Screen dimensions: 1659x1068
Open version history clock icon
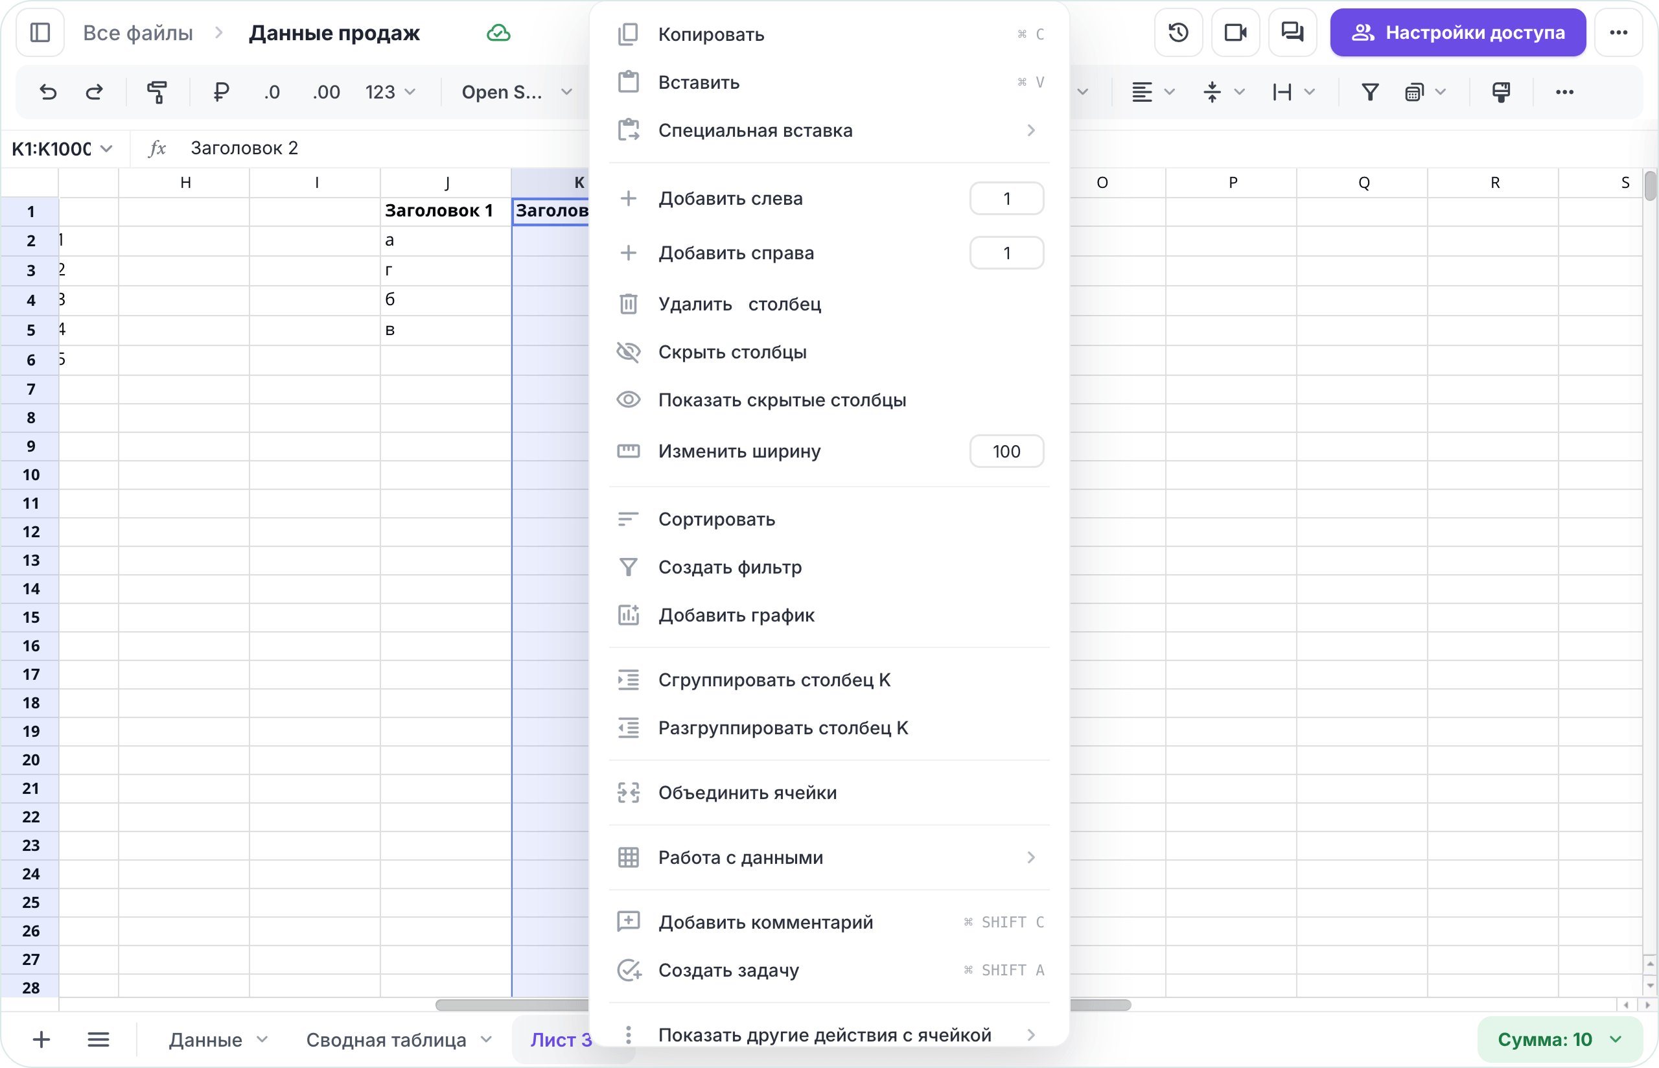click(1178, 32)
